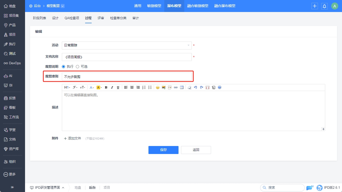
Task: Insert an emoticon in the description editor
Action: [x=158, y=87]
